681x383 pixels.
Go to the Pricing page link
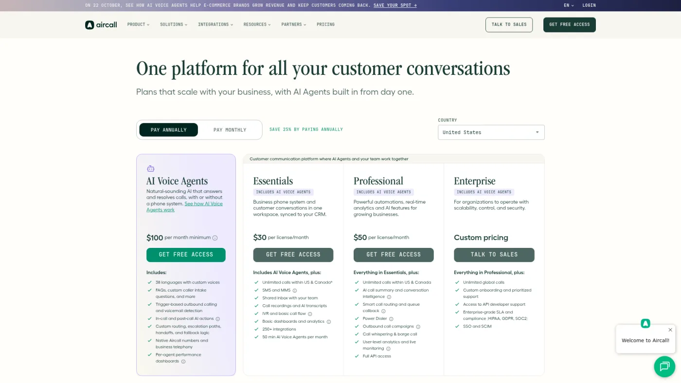pyautogui.click(x=325, y=24)
